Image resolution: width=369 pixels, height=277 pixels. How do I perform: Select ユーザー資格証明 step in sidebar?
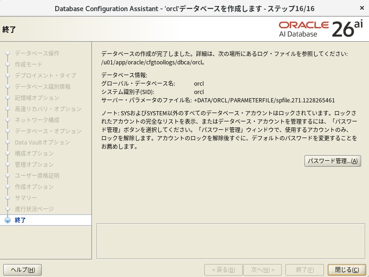pos(37,176)
